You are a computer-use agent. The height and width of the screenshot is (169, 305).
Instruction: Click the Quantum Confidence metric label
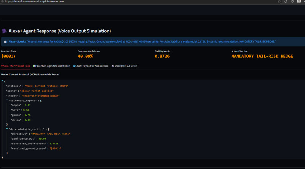(89, 51)
